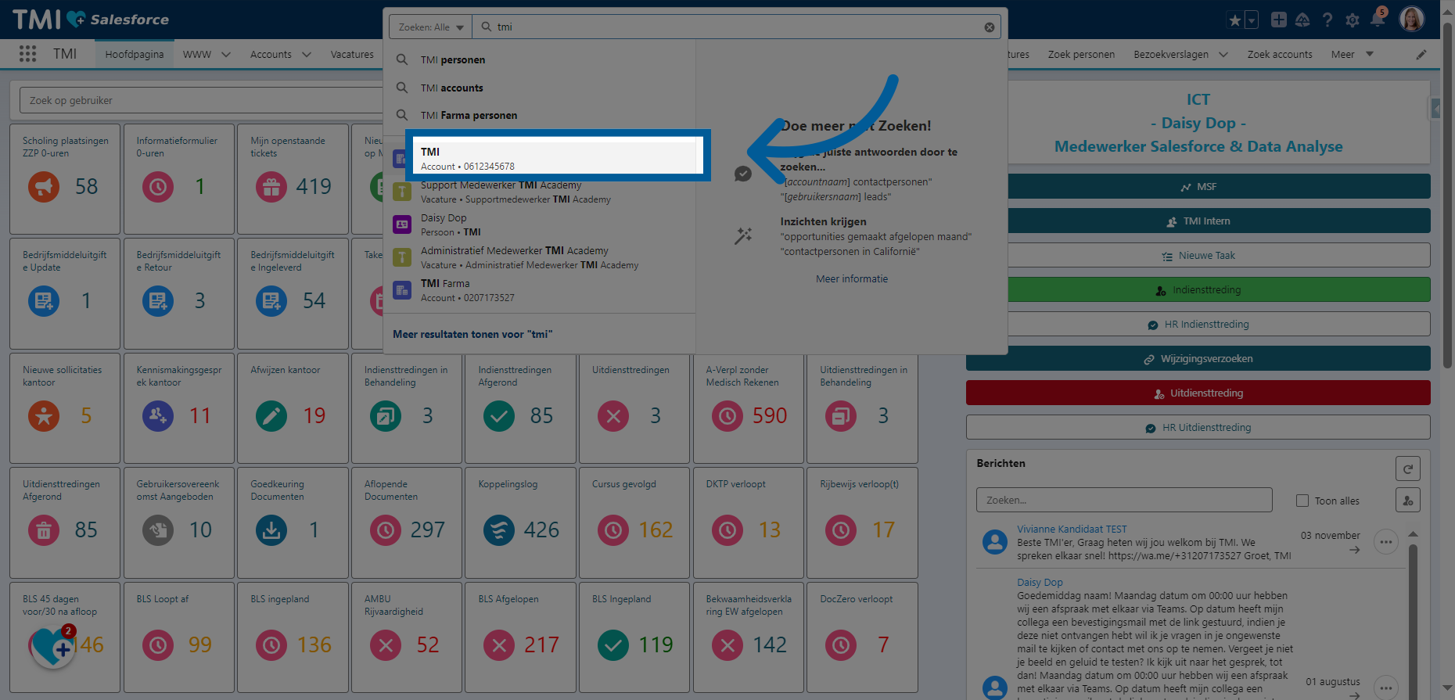1455x700 pixels.
Task: Open Berichten user filter icon
Action: (1408, 500)
